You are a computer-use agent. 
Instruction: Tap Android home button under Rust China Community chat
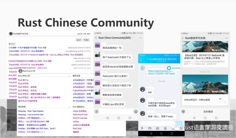[119, 118]
